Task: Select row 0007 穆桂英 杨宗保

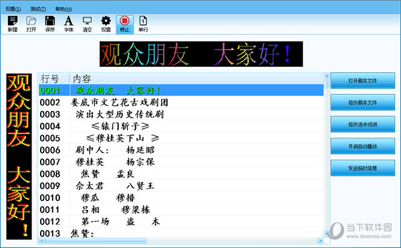Action: click(181, 162)
